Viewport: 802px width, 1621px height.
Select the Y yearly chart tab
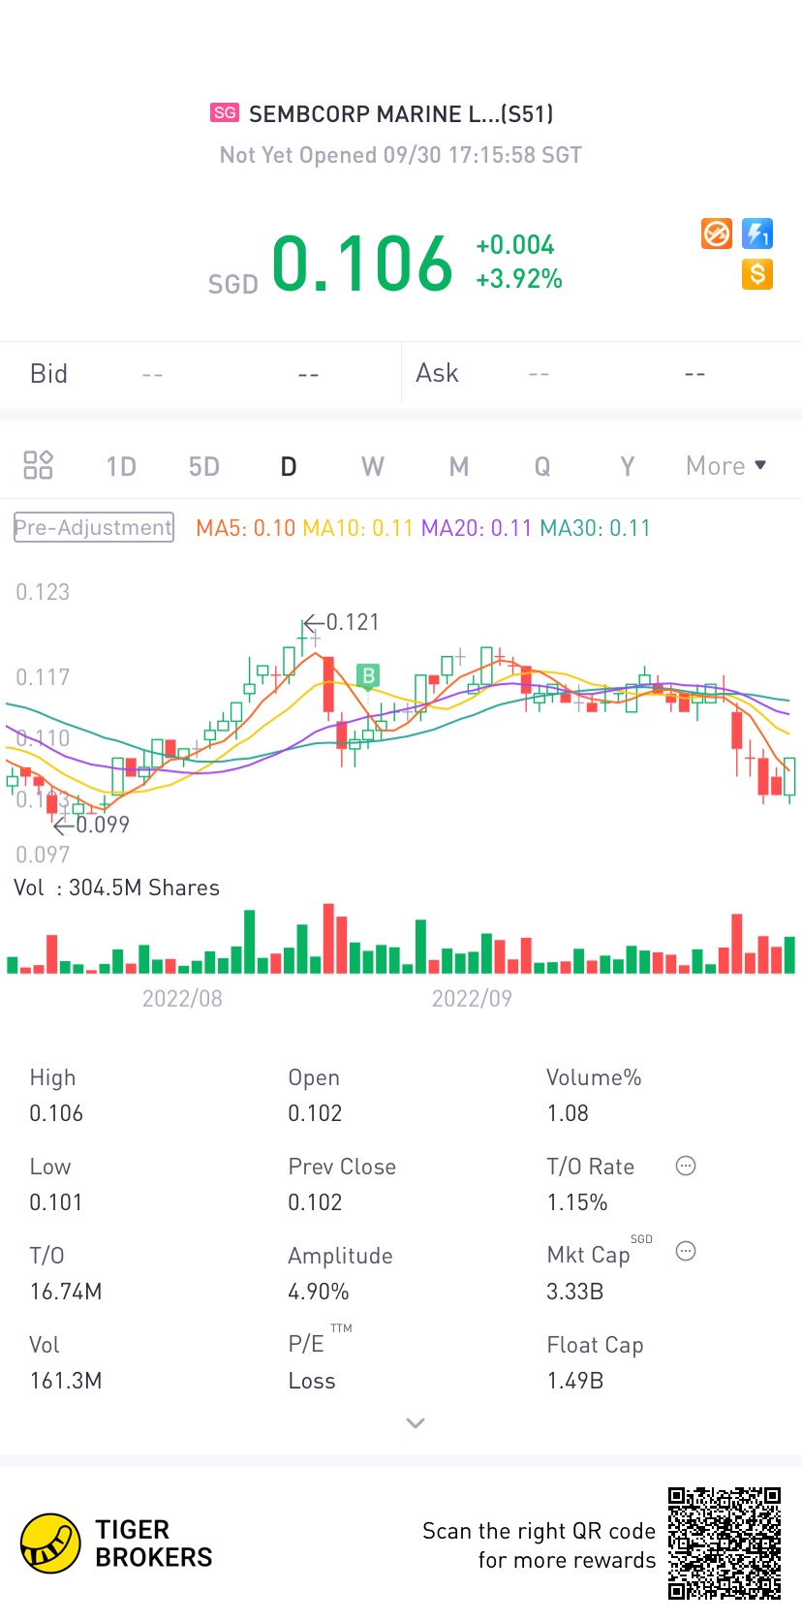pos(628,467)
